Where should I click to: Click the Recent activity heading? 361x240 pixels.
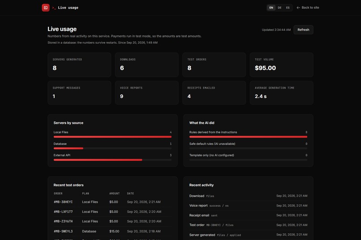pyautogui.click(x=202, y=185)
